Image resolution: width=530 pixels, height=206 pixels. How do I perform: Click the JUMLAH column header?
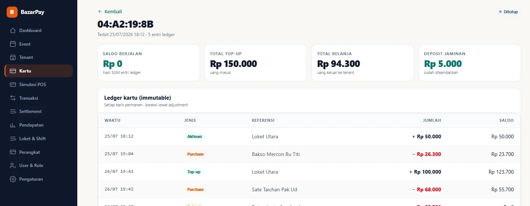click(x=432, y=120)
